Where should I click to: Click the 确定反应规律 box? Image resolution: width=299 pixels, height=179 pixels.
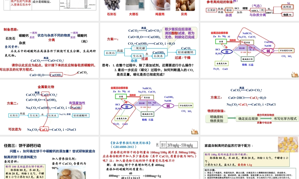tap(249, 118)
